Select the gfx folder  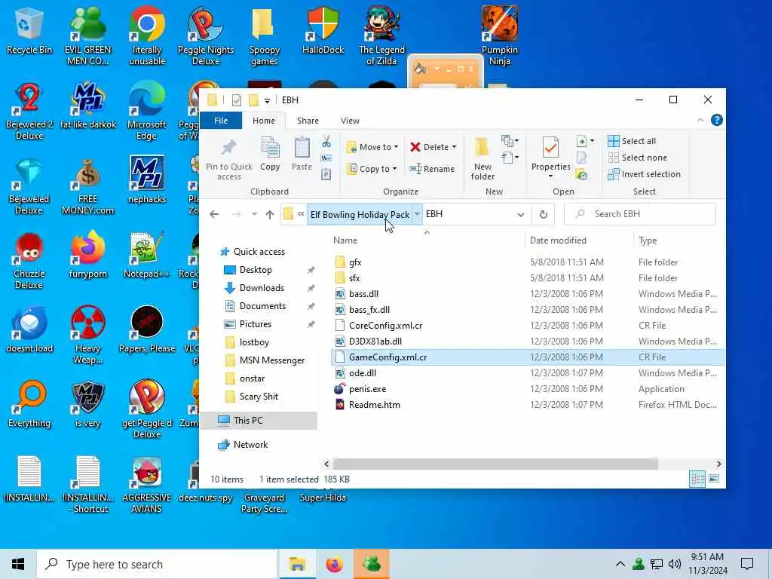pyautogui.click(x=355, y=262)
